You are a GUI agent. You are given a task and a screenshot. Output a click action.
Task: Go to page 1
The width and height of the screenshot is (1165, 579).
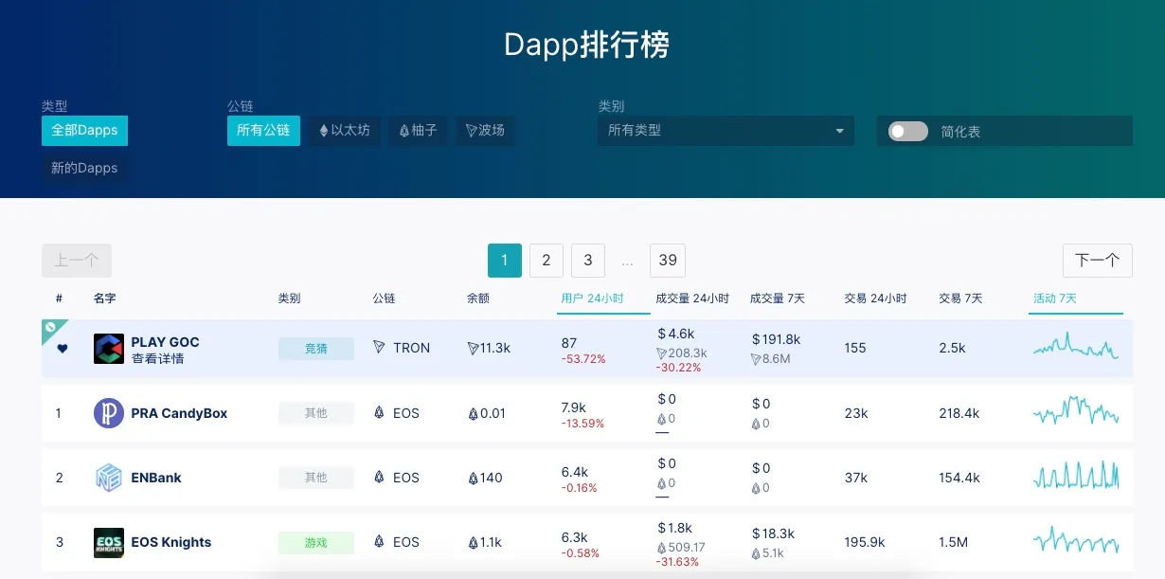click(505, 261)
